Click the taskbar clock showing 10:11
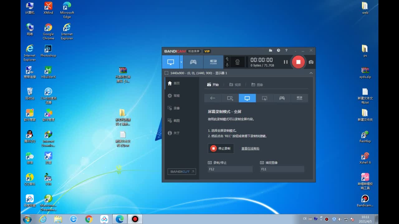The width and height of the screenshot is (399, 224). tap(366, 219)
